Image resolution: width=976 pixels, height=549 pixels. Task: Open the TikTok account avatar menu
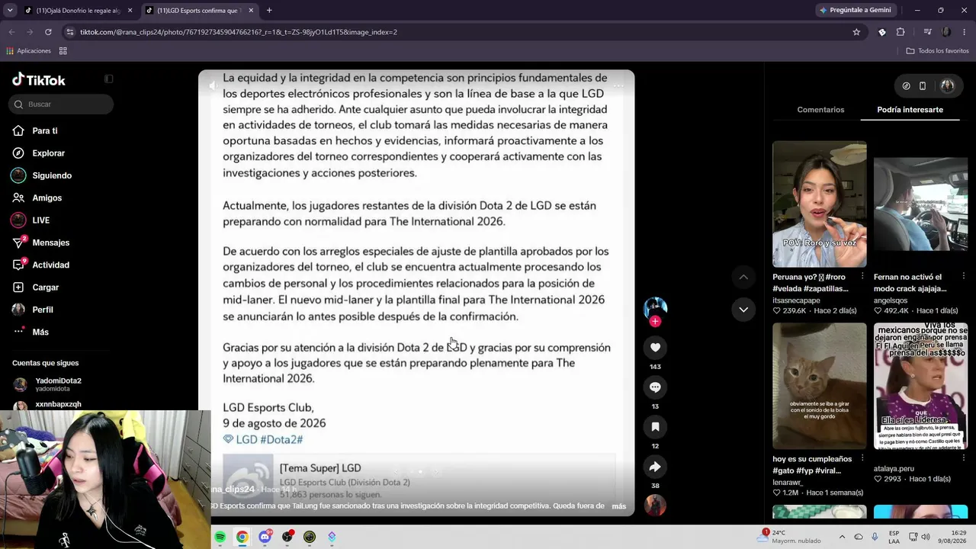coord(948,86)
